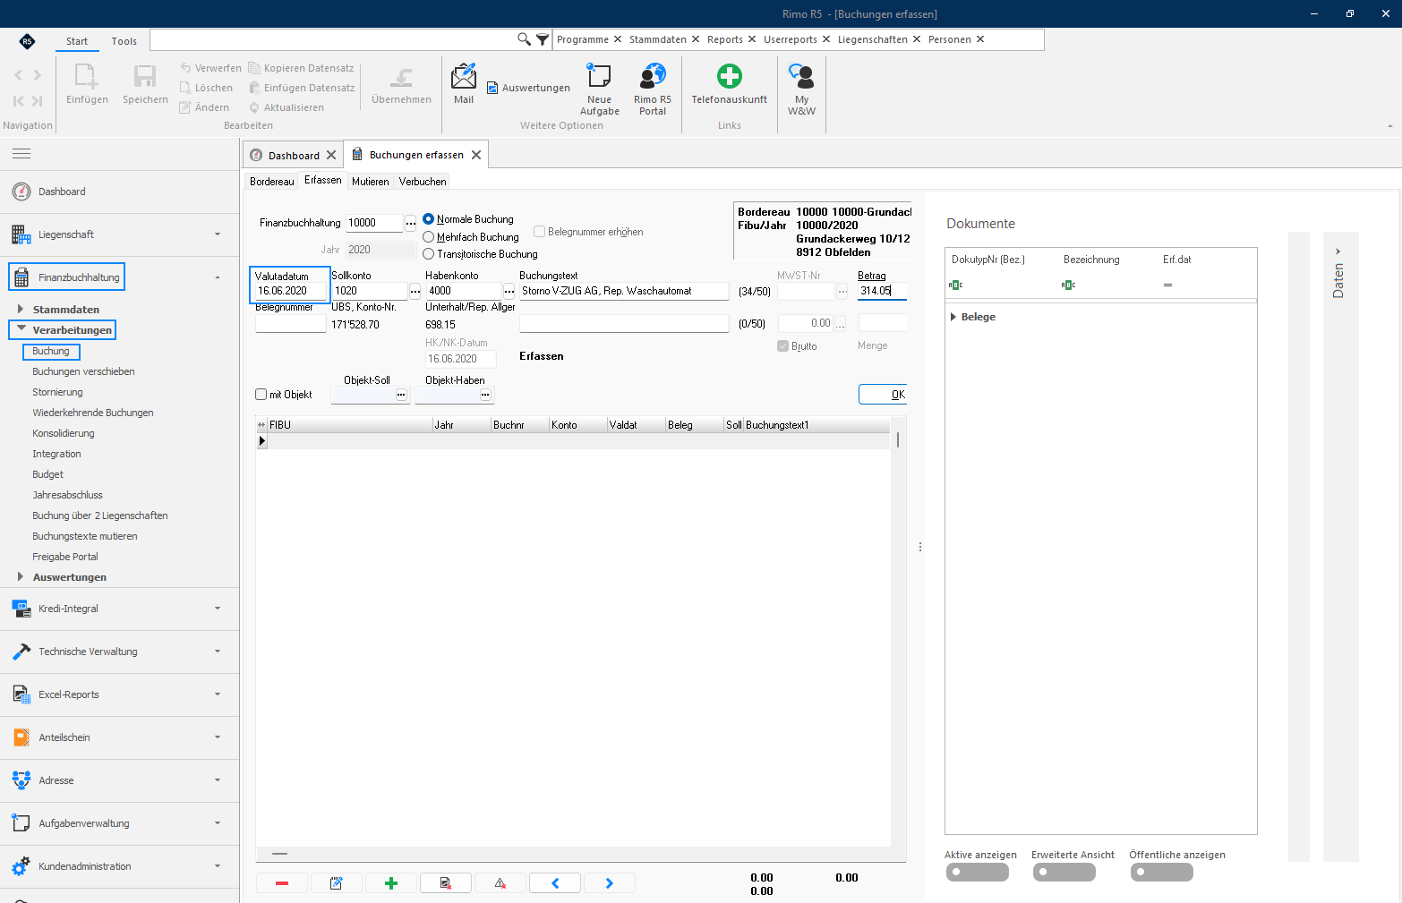Expand the Stammdaten tree node

(x=21, y=309)
